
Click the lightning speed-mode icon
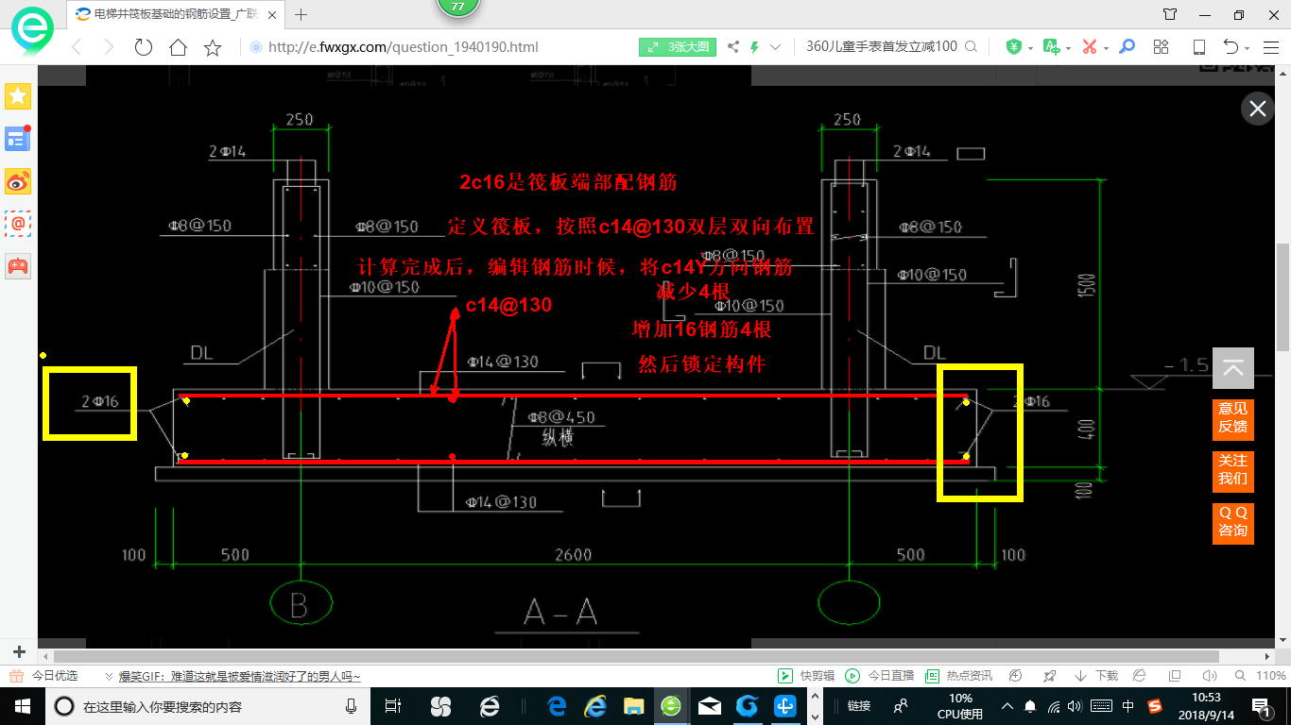pyautogui.click(x=754, y=47)
